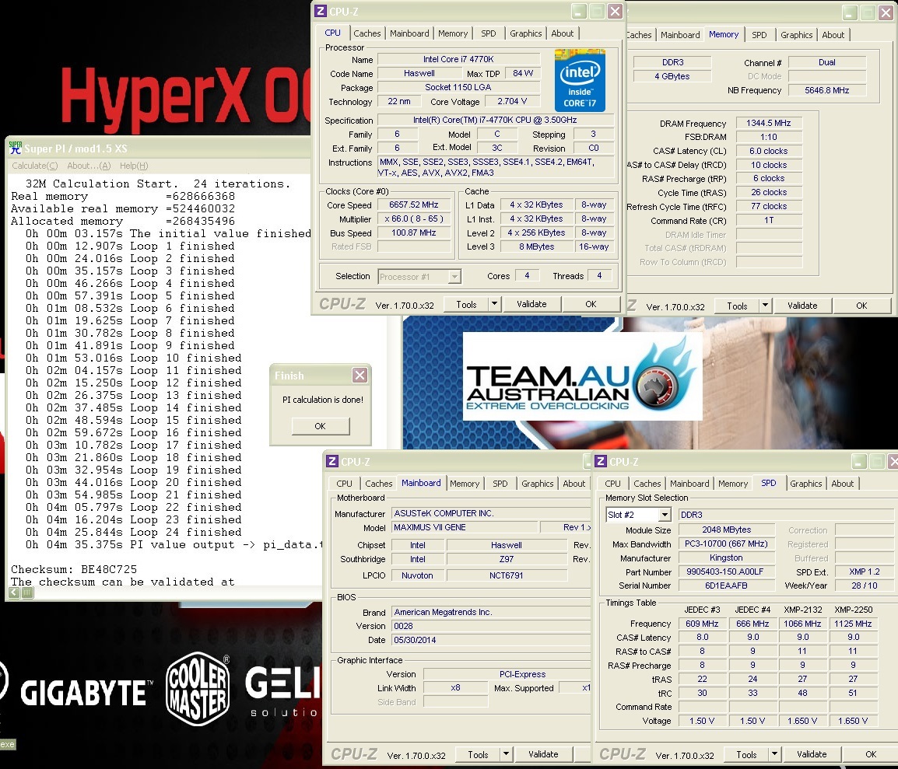Click the Core Speed value 6657.52 MHz
The height and width of the screenshot is (769, 898).
(x=414, y=204)
